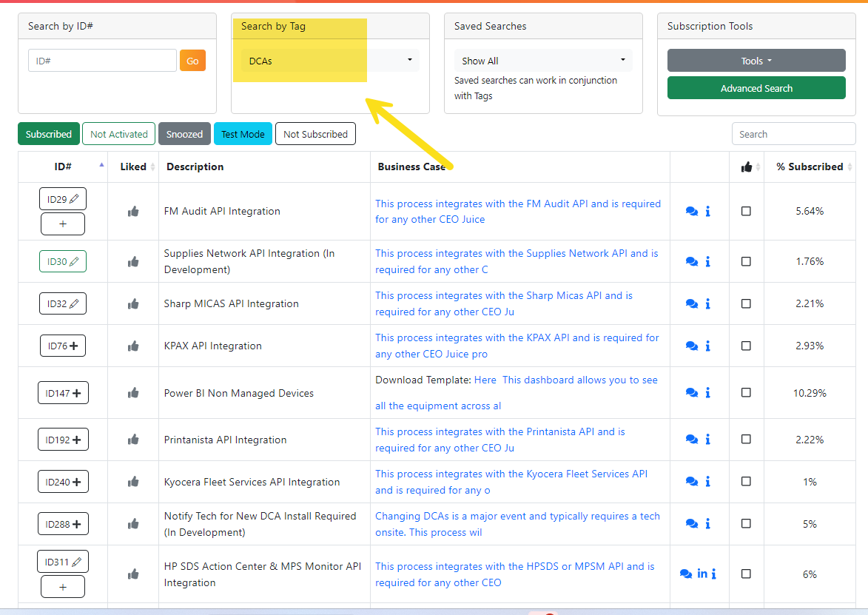Switch to the Test Mode filter
Image resolution: width=868 pixels, height=615 pixels.
pos(243,134)
